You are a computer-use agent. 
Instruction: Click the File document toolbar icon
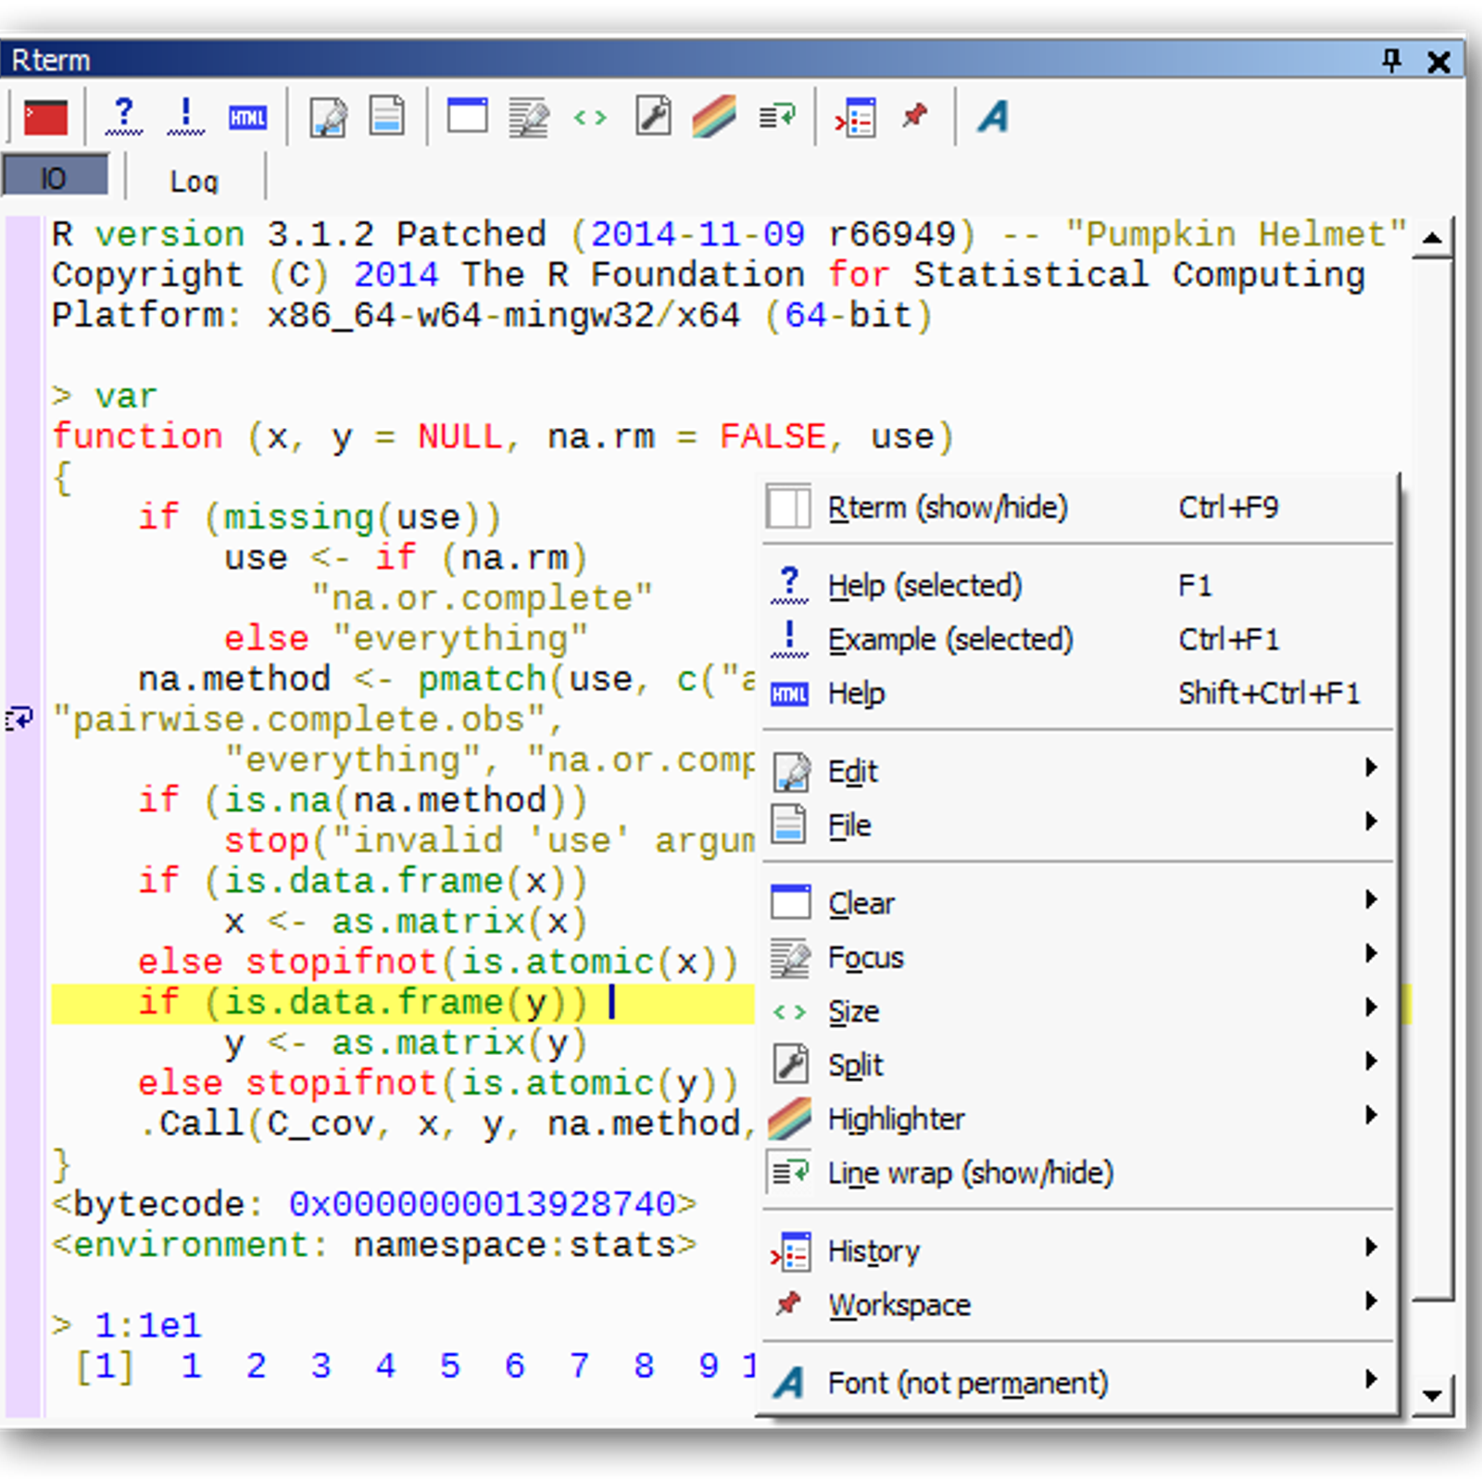point(387,116)
